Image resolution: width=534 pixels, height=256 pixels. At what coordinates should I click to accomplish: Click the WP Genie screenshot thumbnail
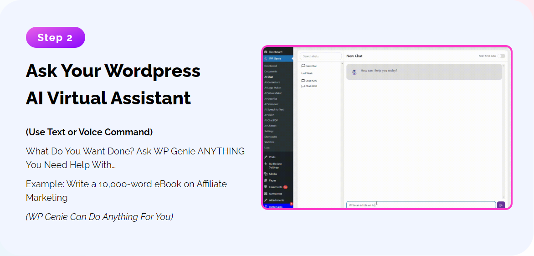pos(386,128)
